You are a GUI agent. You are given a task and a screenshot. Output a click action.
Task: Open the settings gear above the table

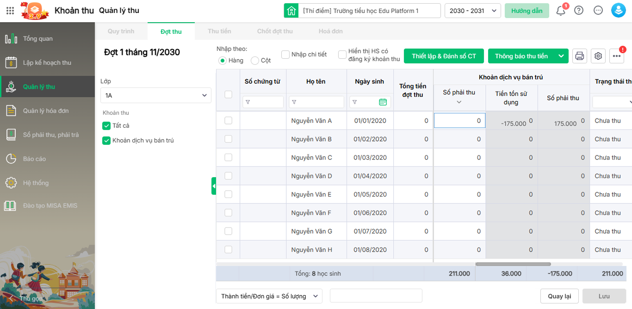[598, 56]
